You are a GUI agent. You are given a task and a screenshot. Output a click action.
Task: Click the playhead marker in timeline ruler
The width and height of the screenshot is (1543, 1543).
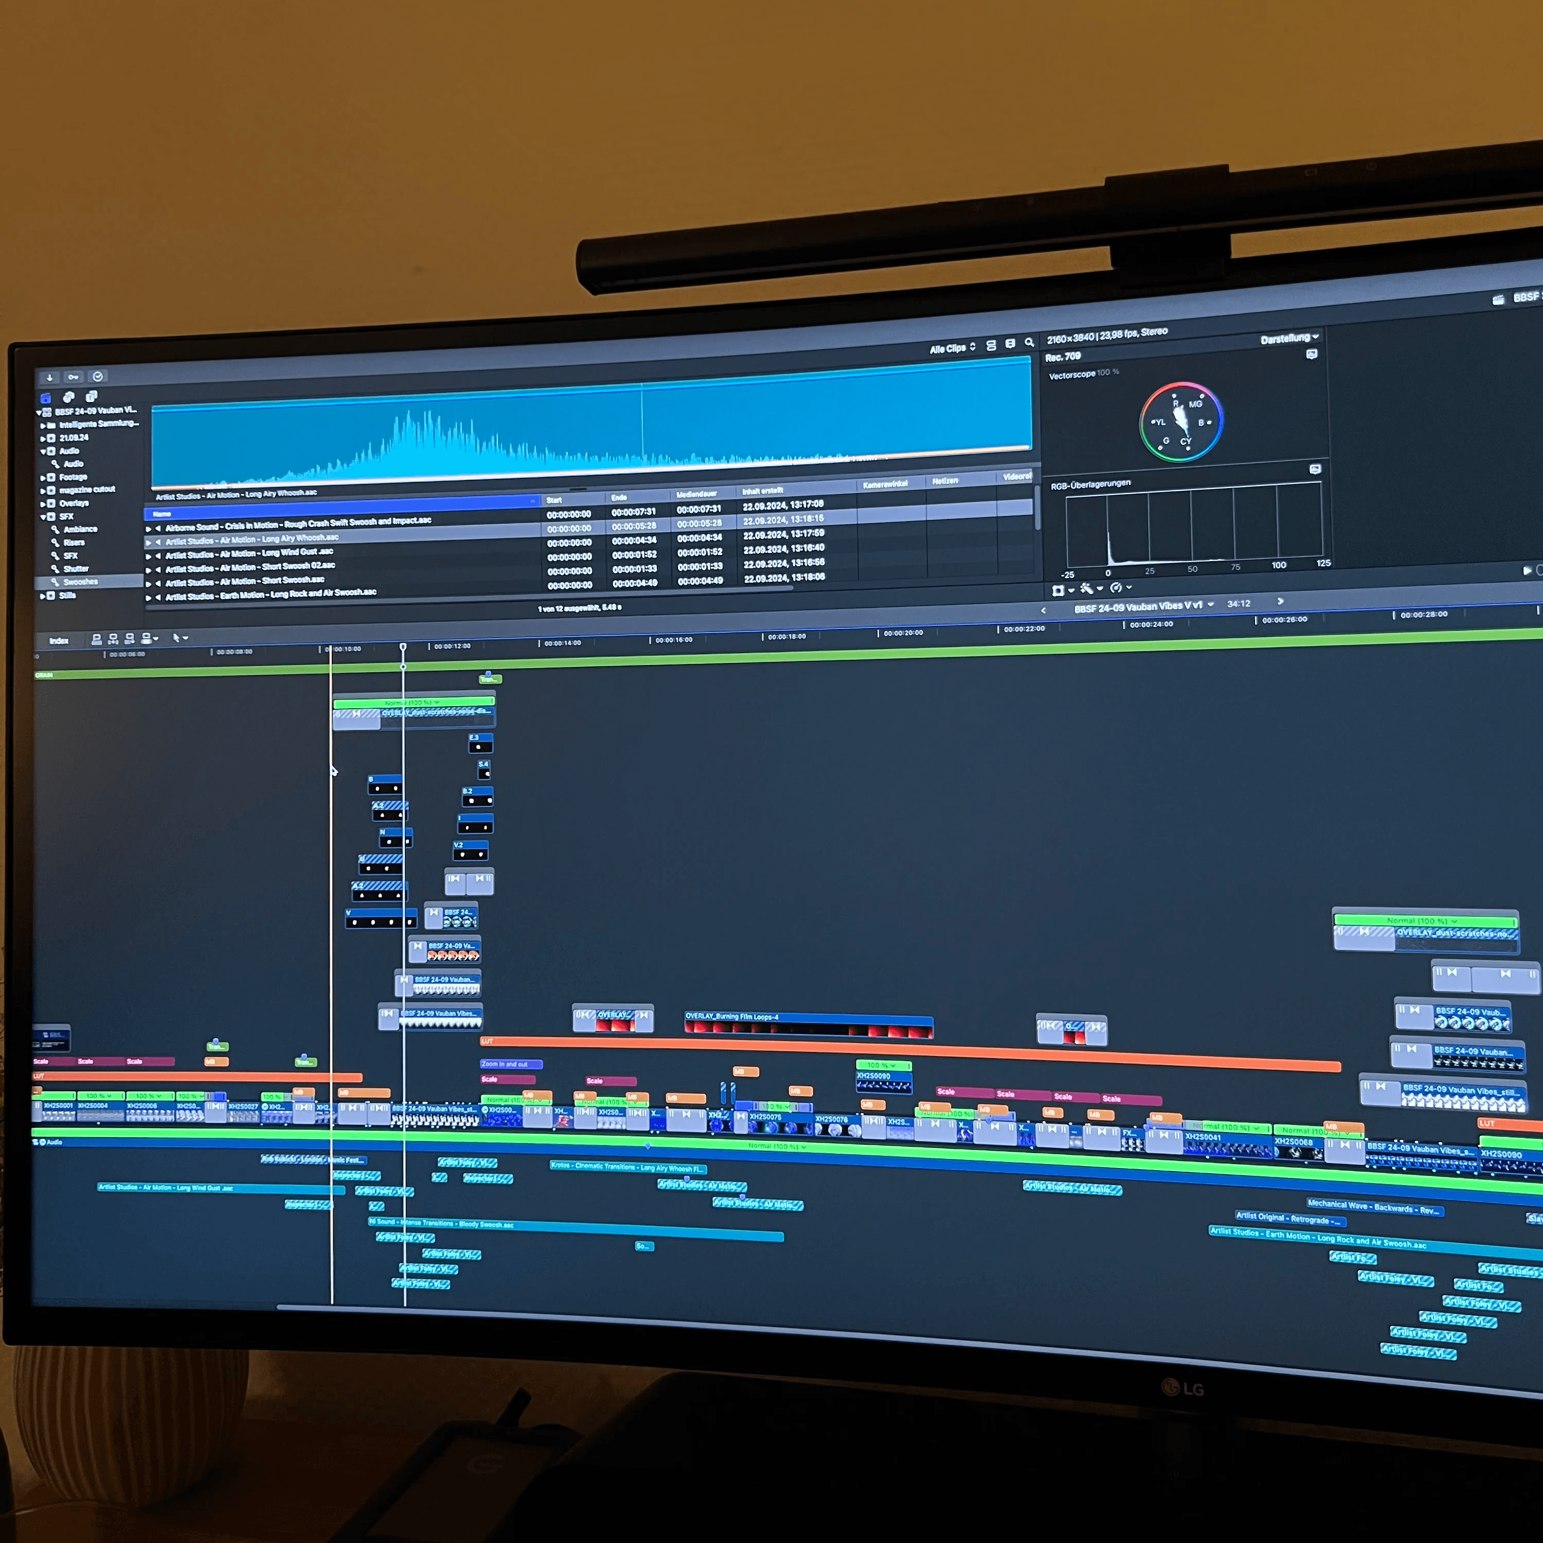tap(403, 647)
